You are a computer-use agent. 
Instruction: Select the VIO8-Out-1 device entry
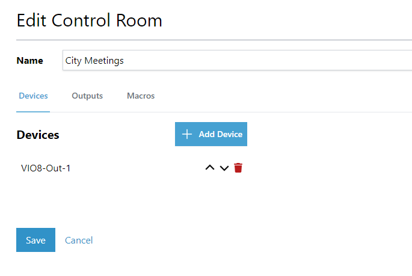click(46, 168)
